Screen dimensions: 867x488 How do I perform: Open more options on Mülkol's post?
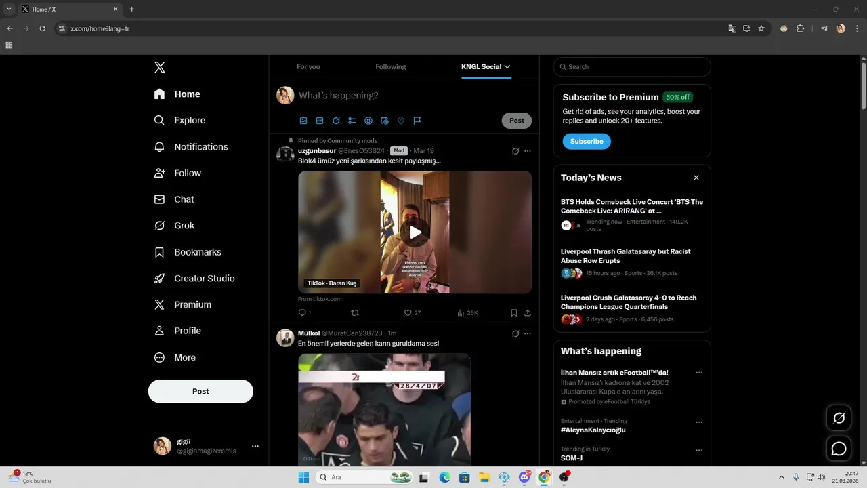click(528, 333)
